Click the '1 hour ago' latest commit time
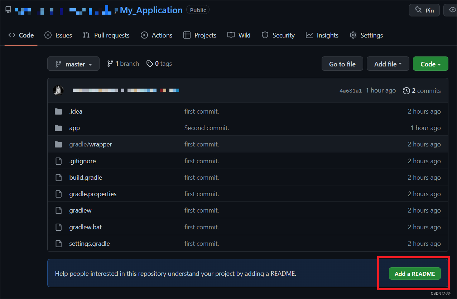Image resolution: width=457 pixels, height=299 pixels. point(381,90)
